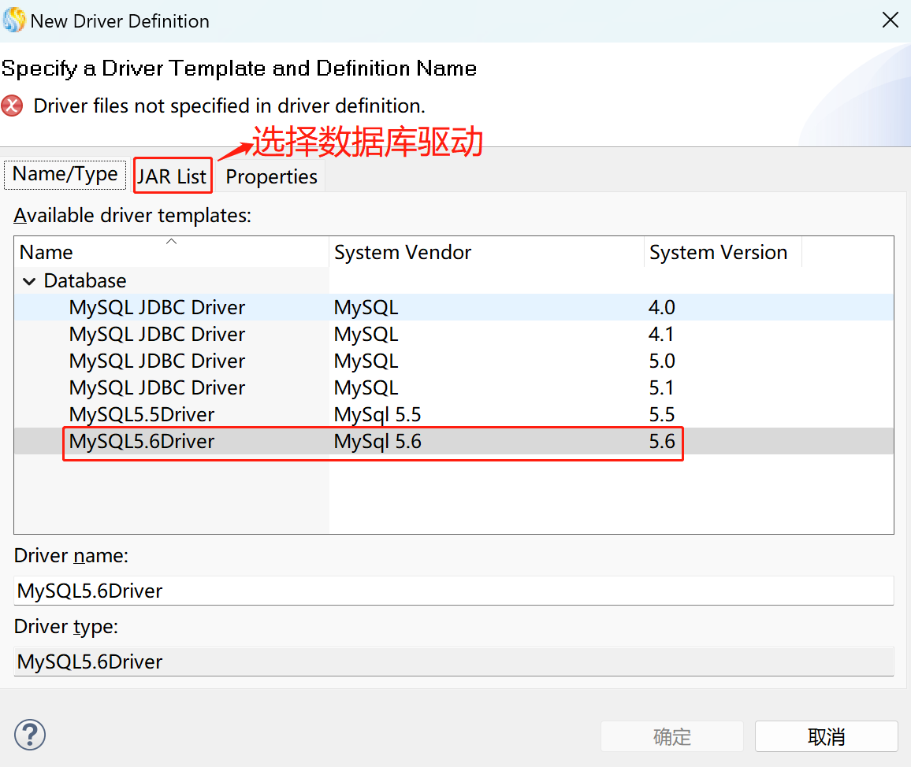
Task: Open help via the question mark icon
Action: click(x=30, y=736)
